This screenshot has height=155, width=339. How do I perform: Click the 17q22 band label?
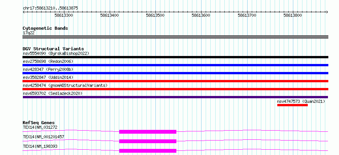click(29, 33)
